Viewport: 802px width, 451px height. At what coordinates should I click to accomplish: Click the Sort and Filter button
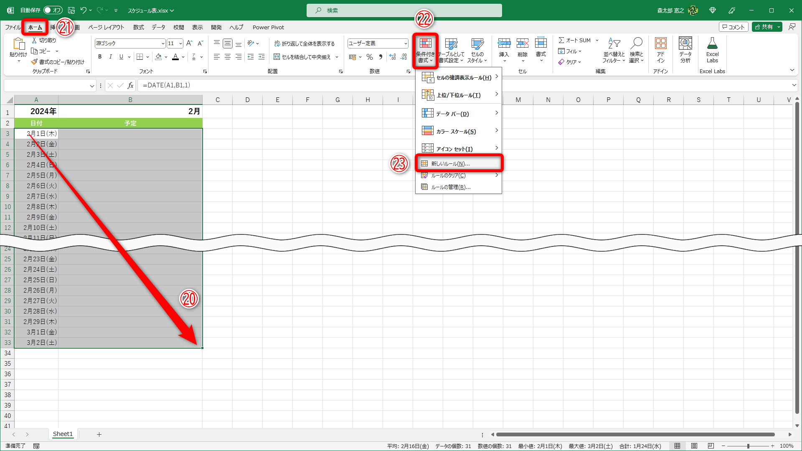(x=614, y=50)
